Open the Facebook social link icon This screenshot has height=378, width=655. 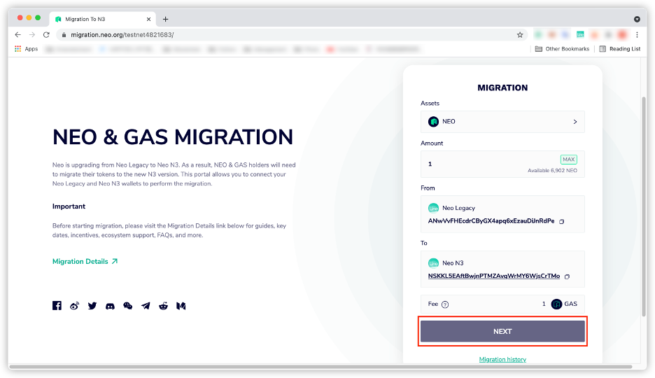tap(57, 306)
